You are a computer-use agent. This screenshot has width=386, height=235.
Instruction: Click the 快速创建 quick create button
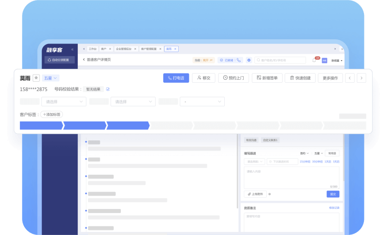[300, 78]
